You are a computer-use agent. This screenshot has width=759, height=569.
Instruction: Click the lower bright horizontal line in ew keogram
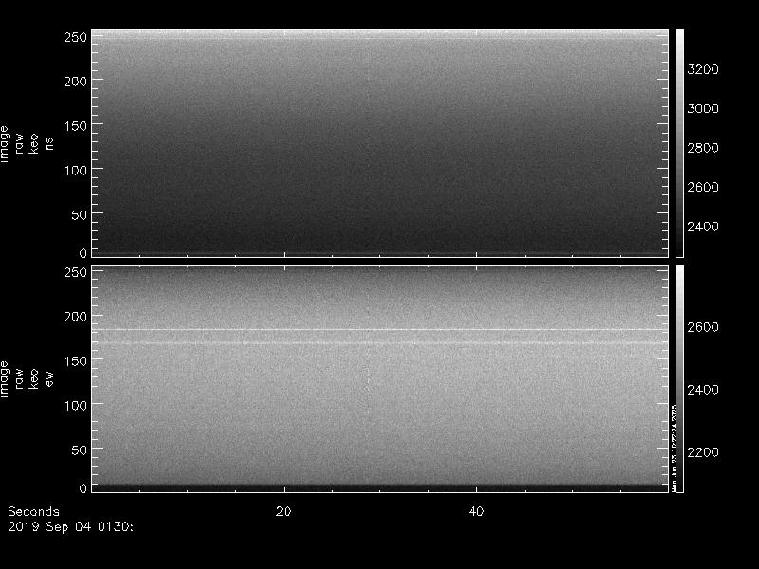click(380, 343)
